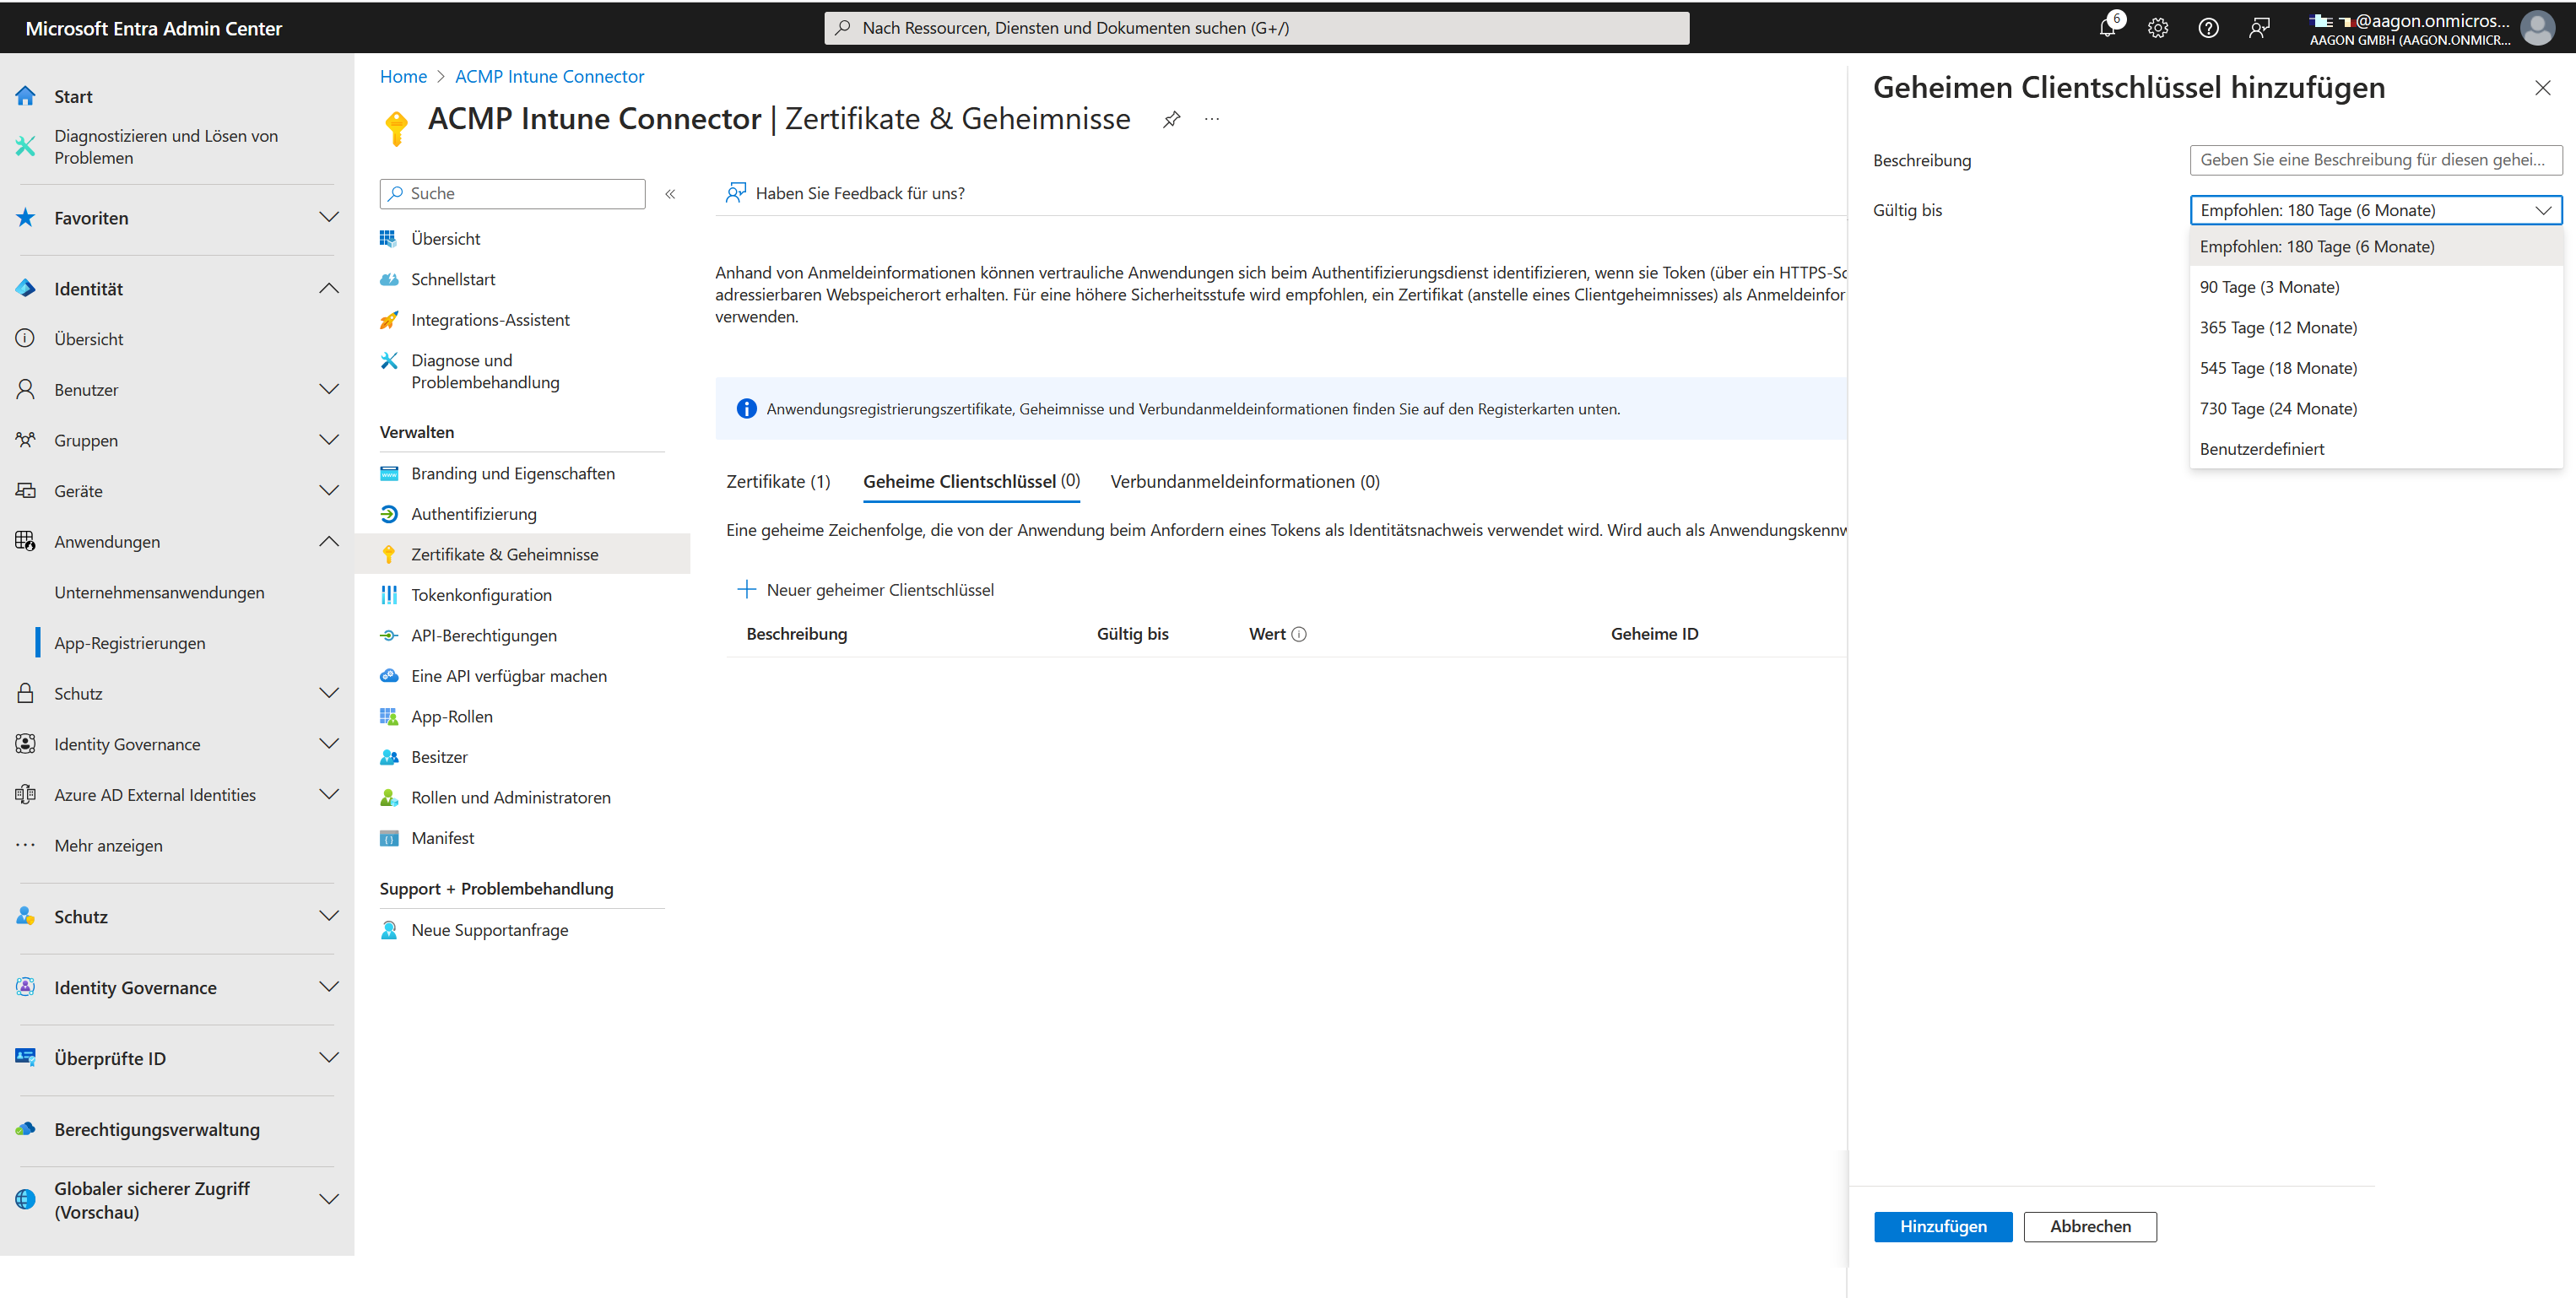This screenshot has height=1298, width=2576.
Task: Select Eine API verfügbar machen
Action: coord(508,675)
